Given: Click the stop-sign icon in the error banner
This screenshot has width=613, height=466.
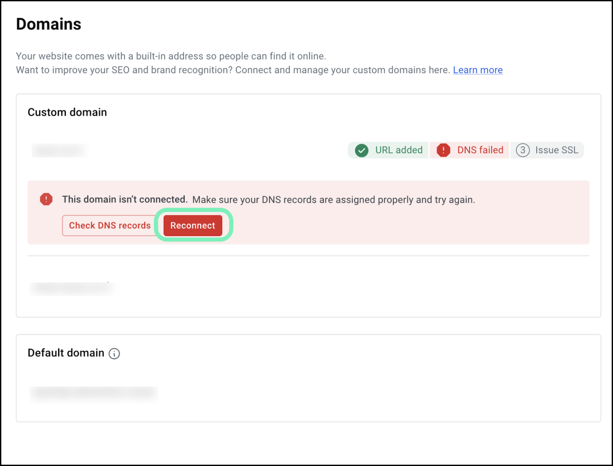Looking at the screenshot, I should pos(46,199).
